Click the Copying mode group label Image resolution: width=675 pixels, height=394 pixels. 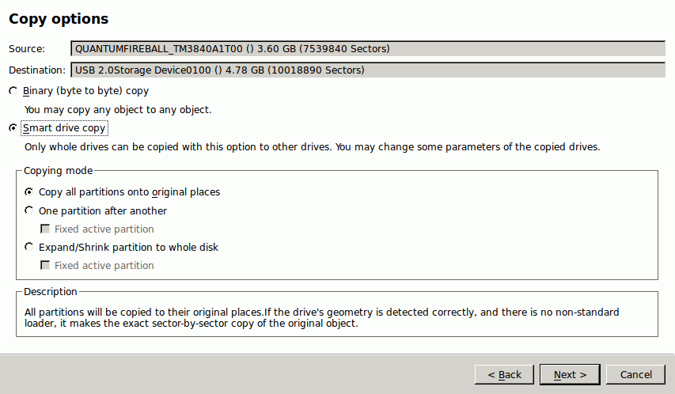(58, 171)
